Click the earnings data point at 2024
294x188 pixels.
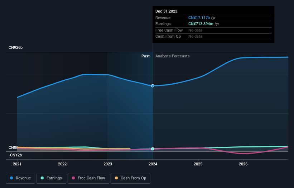tap(153, 149)
